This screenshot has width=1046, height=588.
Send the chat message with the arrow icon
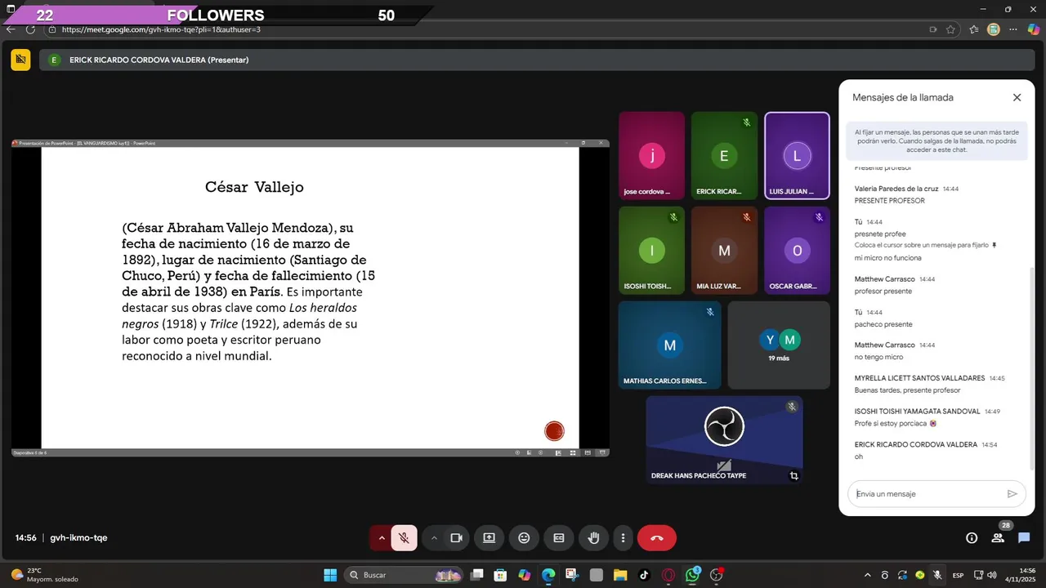[1012, 493]
